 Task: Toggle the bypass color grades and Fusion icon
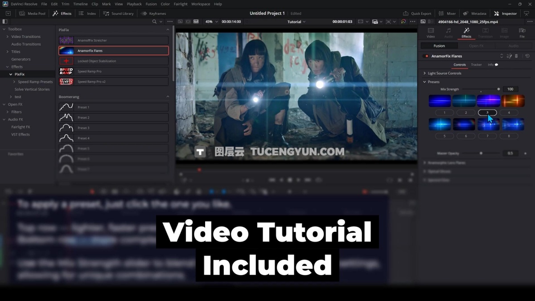point(403,21)
